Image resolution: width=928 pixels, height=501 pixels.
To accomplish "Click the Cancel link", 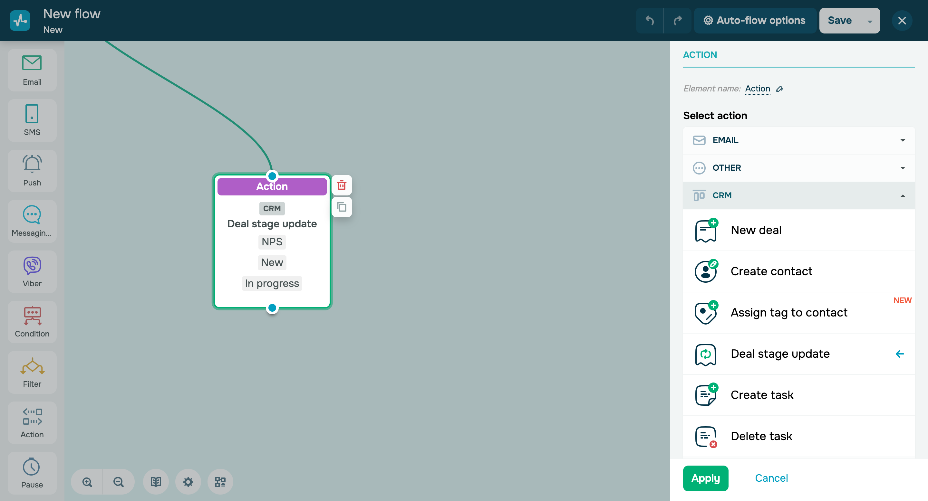I will click(771, 478).
